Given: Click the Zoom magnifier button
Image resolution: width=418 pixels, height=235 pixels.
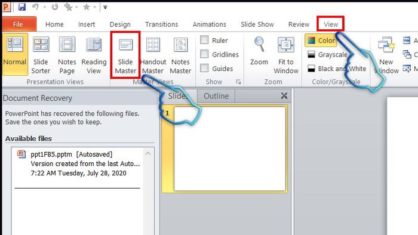Looking at the screenshot, I should coord(259,52).
